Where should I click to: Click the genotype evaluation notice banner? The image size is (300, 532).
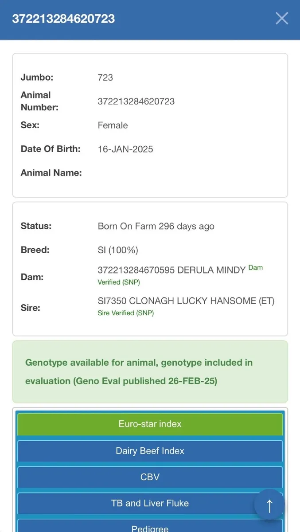(x=150, y=372)
